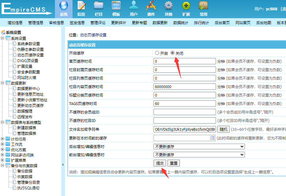Click the 随机 button to generate string
Viewport: 286px width, 196px height.
223,129
